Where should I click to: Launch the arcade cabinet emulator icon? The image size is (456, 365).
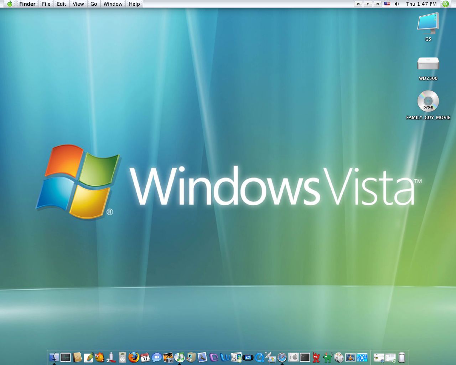(x=191, y=357)
